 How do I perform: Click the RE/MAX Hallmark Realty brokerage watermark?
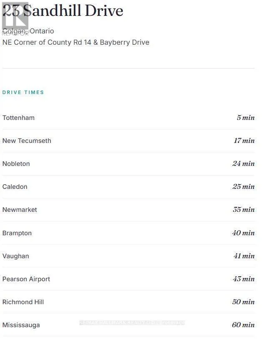pyautogui.click(x=132, y=323)
